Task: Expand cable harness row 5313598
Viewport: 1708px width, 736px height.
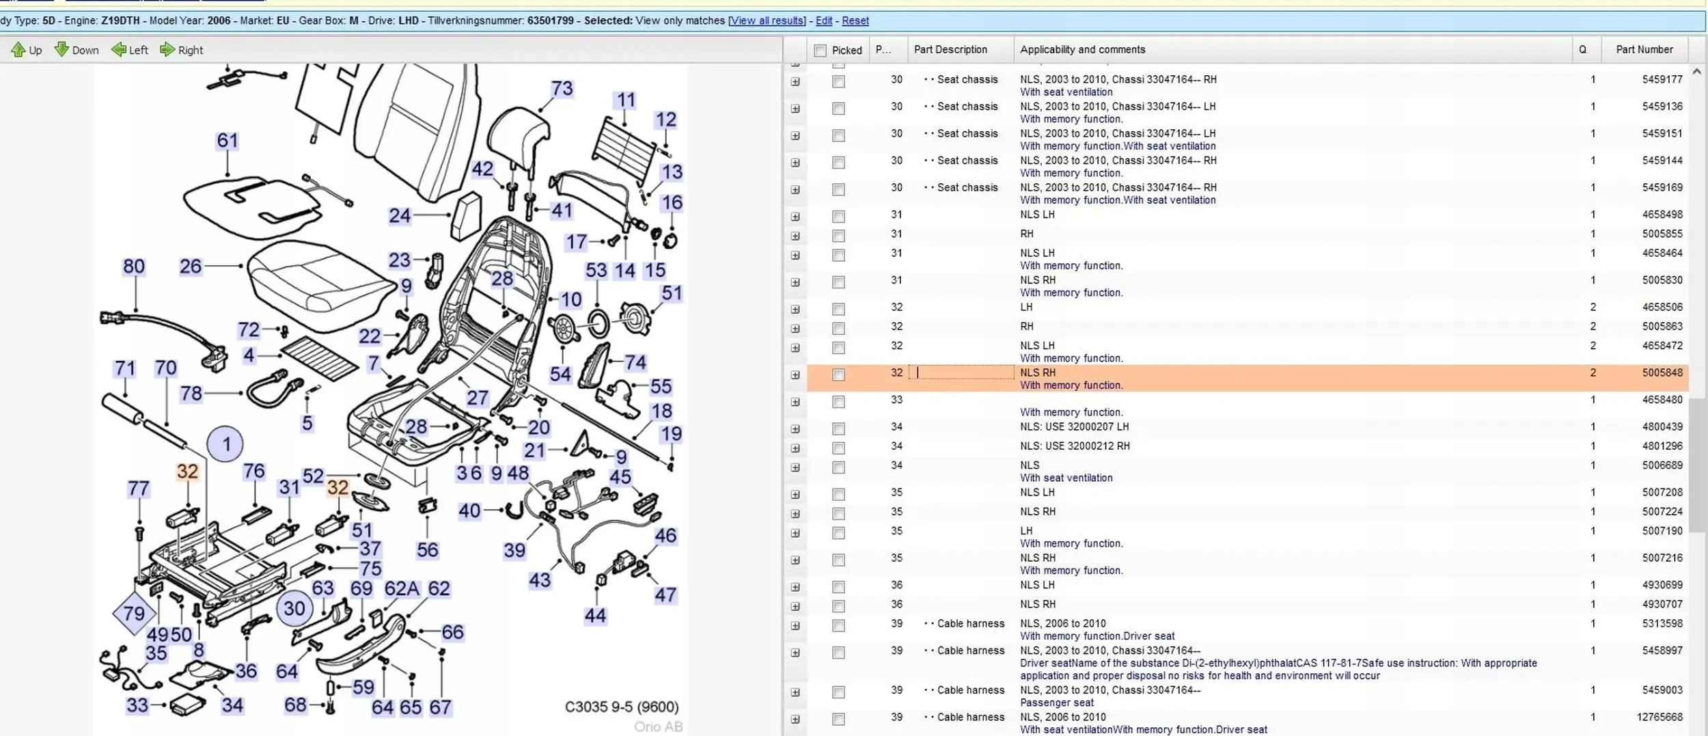Action: click(x=795, y=626)
